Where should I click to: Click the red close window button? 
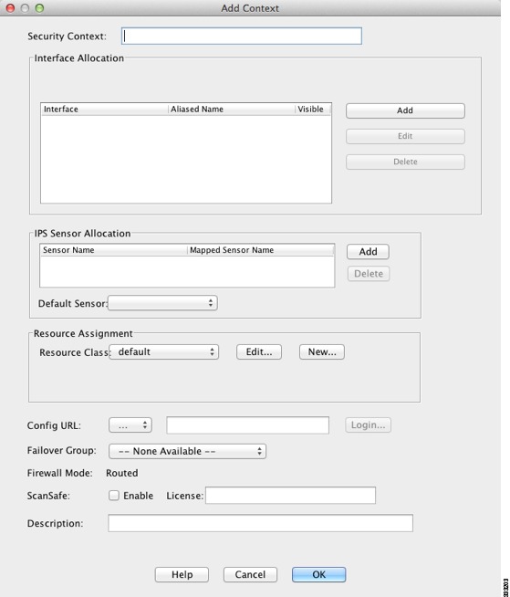(x=11, y=8)
